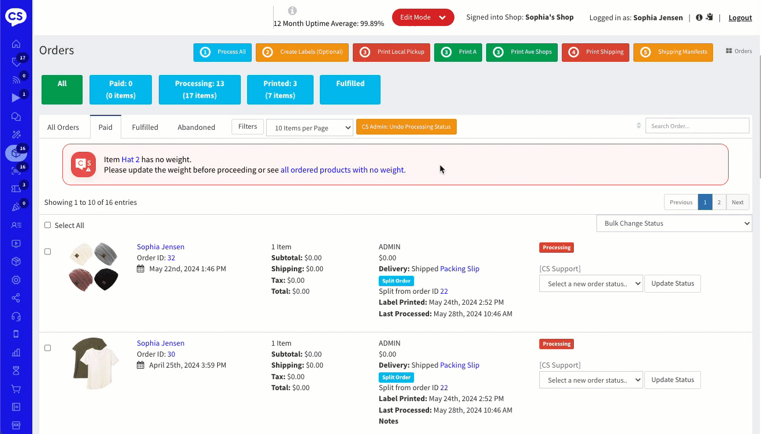
Task: Open the home icon in sidebar
Action: pos(16,44)
